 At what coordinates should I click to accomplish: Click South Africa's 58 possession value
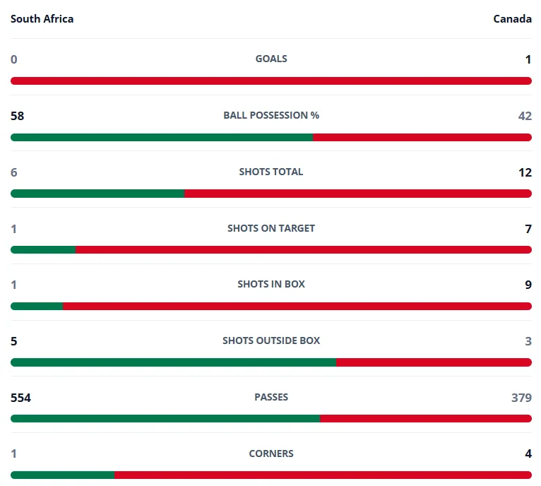[17, 116]
